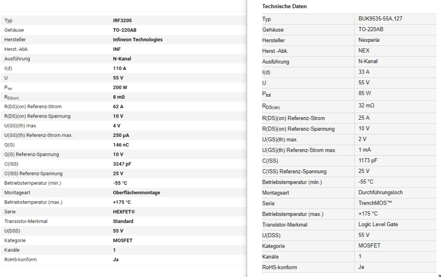The image size is (443, 277).
Task: Select '-55 °C' in the IRF3205 table
Action: tap(120, 183)
